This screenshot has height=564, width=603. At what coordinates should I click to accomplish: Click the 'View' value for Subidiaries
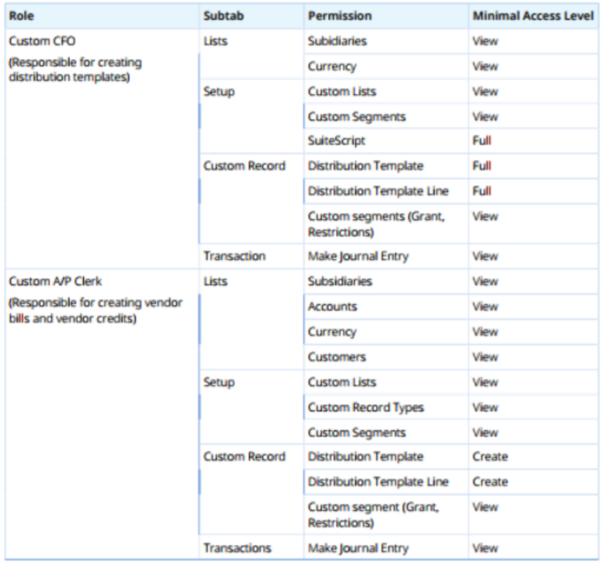[485, 41]
